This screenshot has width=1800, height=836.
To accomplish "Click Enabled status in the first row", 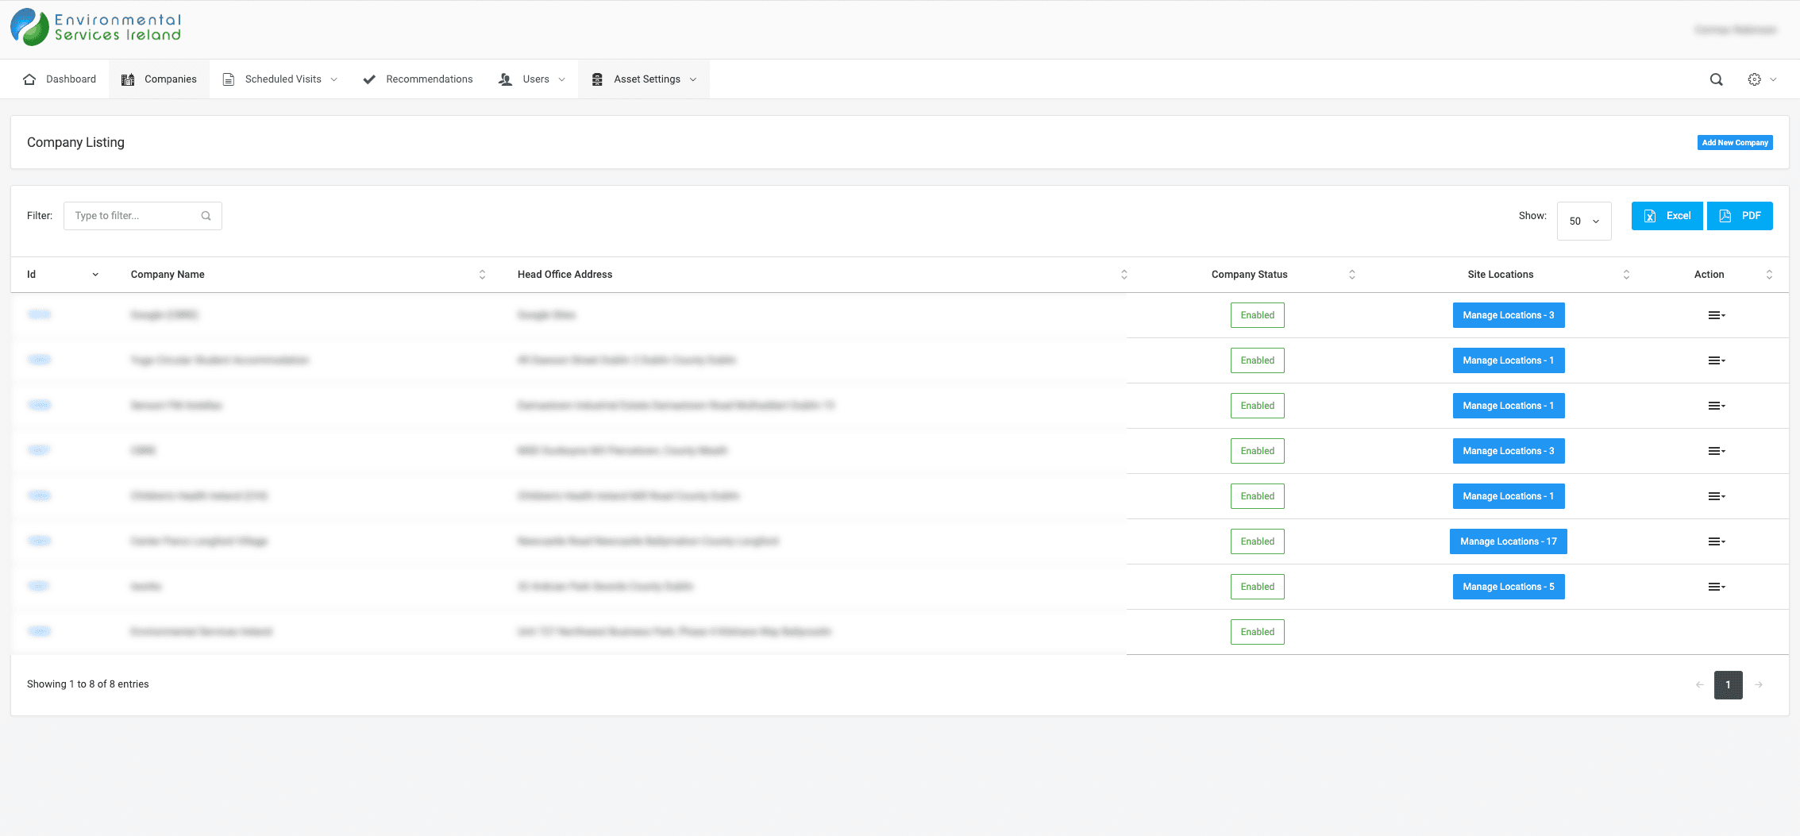I will click(1258, 315).
